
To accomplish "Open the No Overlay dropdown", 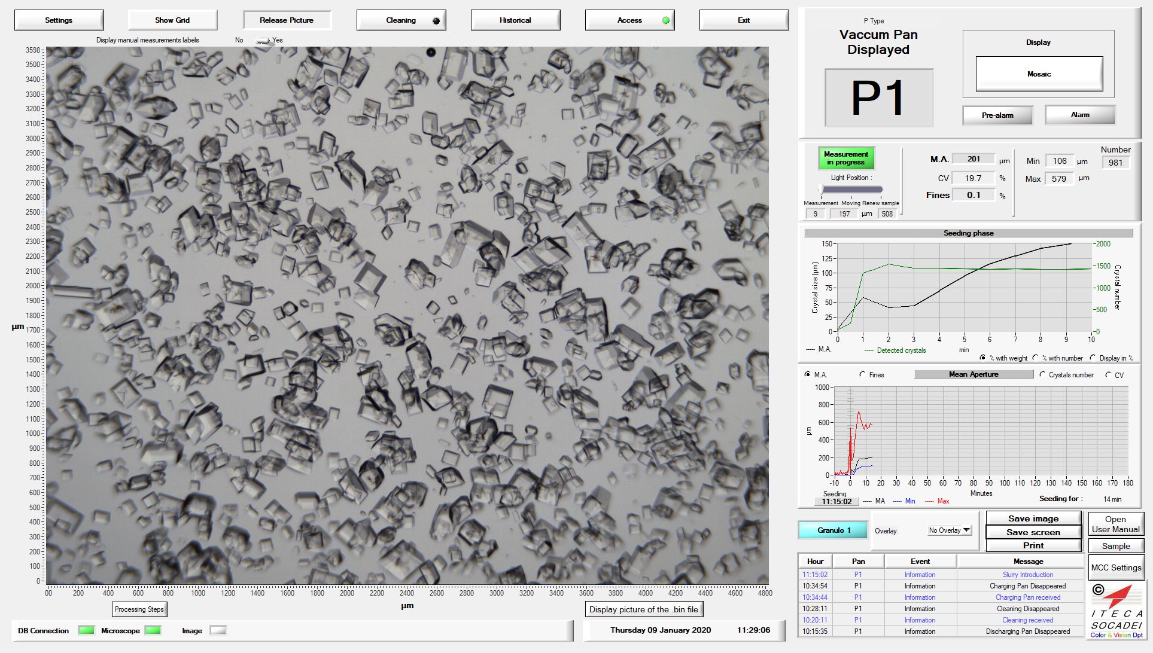I will (x=950, y=530).
